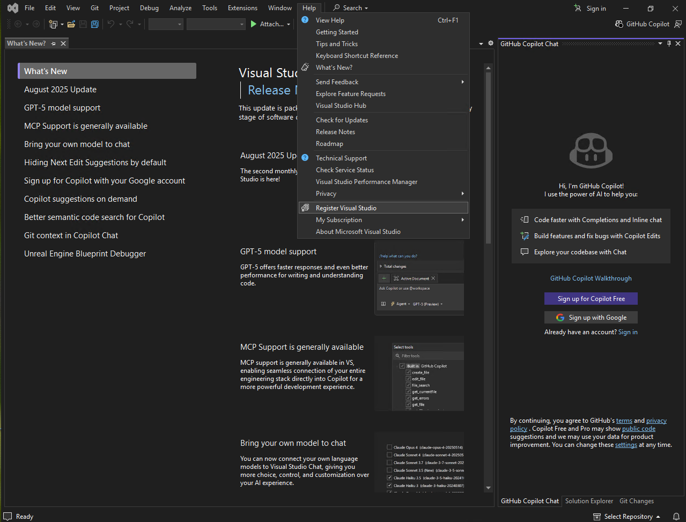
Task: Click the What's New page scrollbar thumb
Action: 488,158
